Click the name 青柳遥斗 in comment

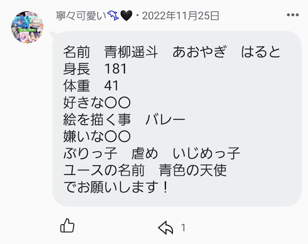[x=131, y=52]
